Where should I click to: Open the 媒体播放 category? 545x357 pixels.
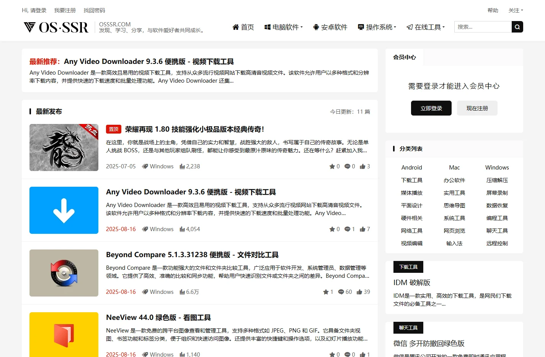pos(412,193)
